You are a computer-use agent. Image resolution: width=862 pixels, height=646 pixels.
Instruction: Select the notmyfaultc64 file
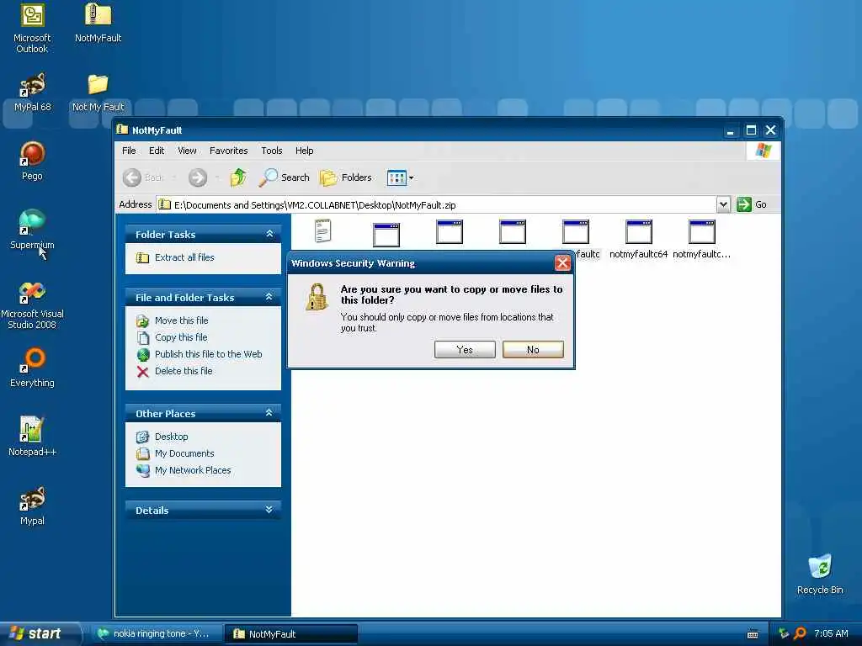coord(638,240)
